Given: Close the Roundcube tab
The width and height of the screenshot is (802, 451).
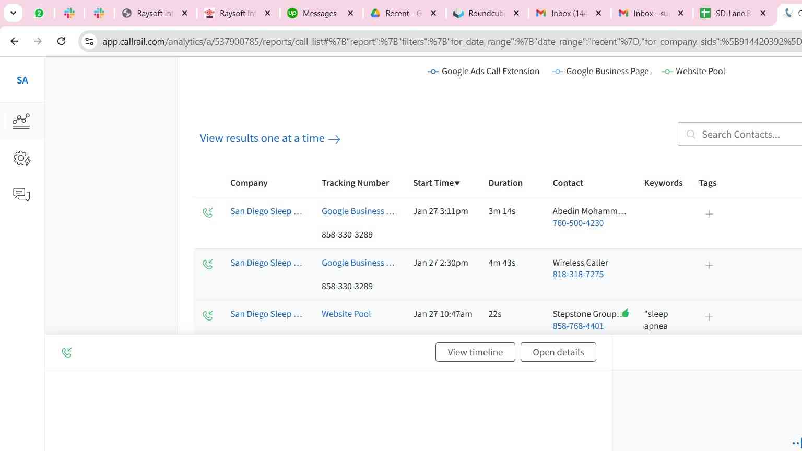Looking at the screenshot, I should pyautogui.click(x=516, y=14).
